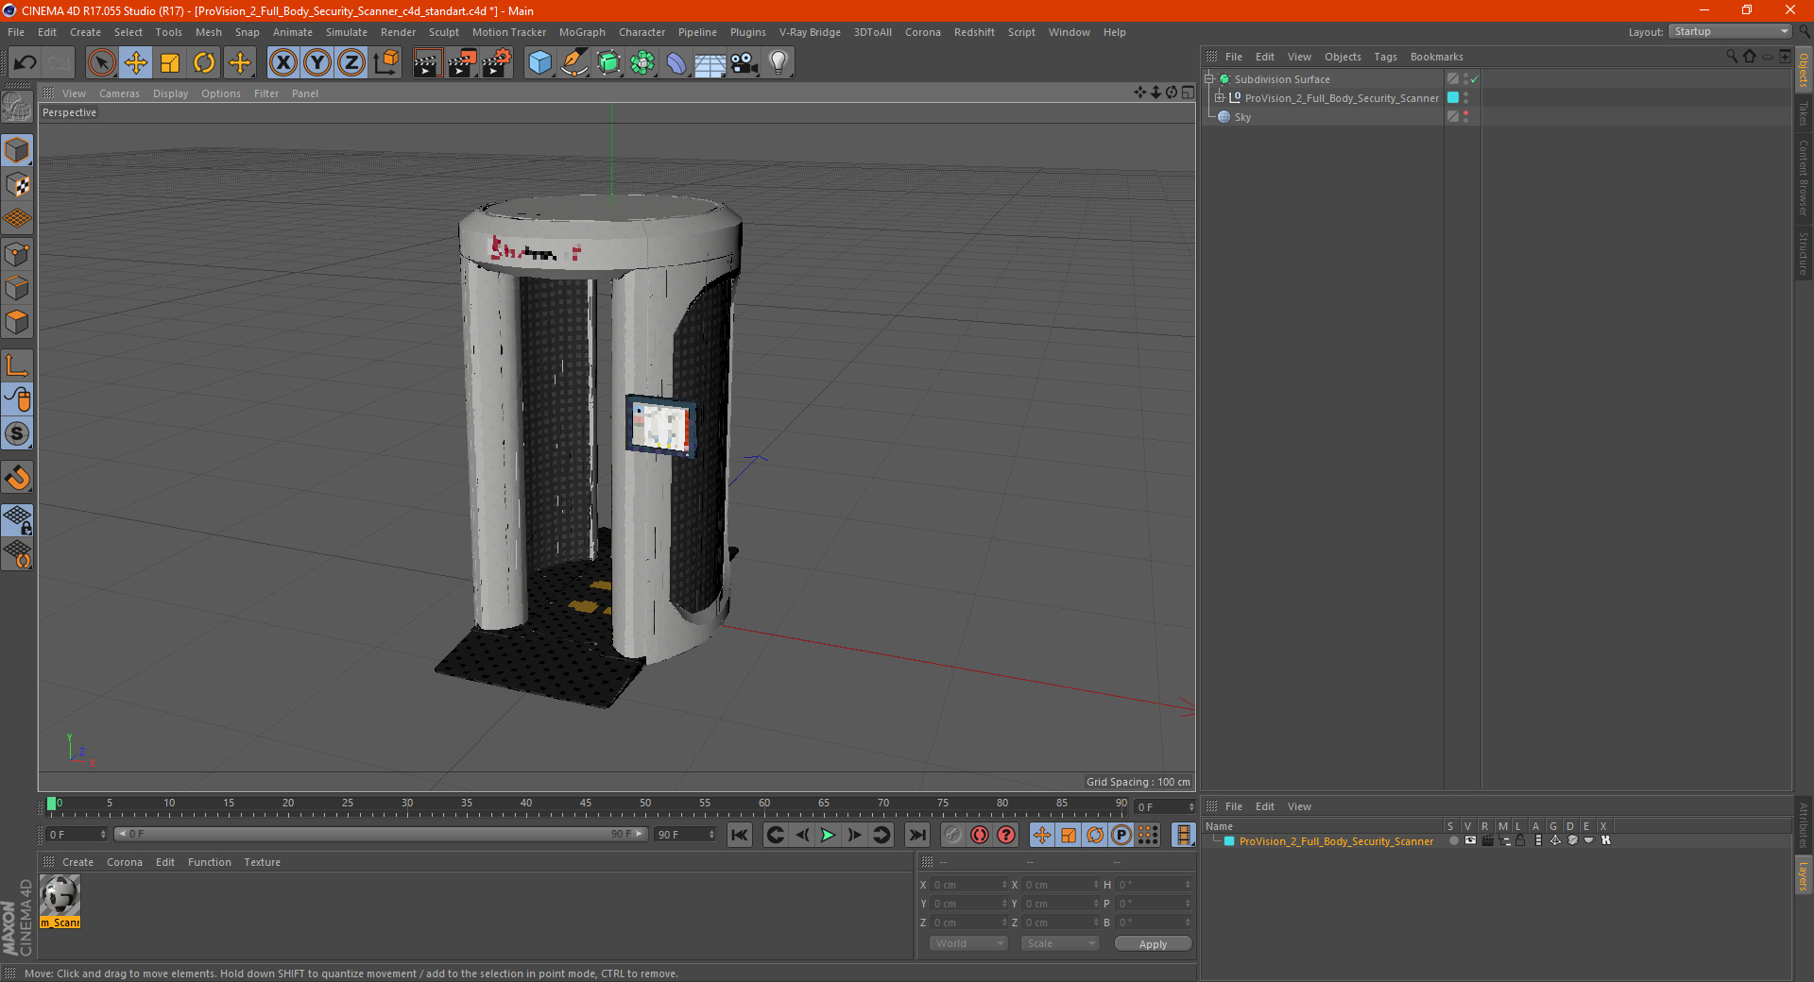Open the MoGraph menu
Image resolution: width=1814 pixels, height=982 pixels.
(x=581, y=32)
